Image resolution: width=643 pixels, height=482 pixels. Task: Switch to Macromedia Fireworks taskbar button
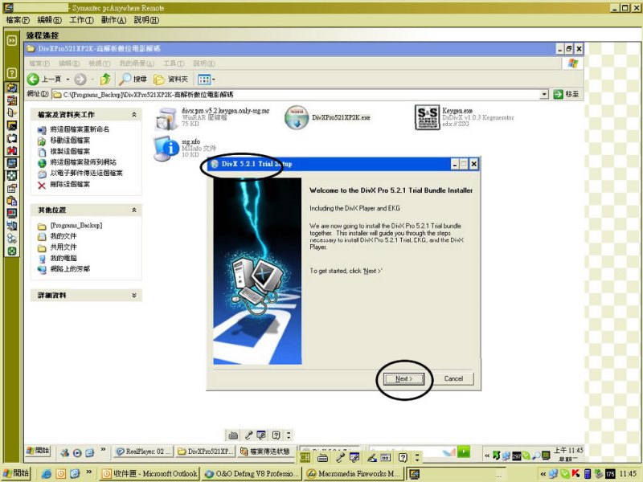click(x=354, y=474)
